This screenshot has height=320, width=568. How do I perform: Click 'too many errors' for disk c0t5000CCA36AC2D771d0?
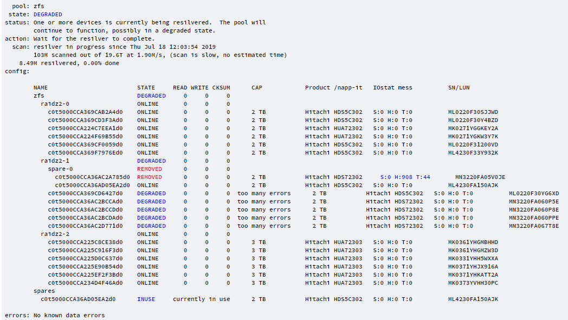[264, 226]
